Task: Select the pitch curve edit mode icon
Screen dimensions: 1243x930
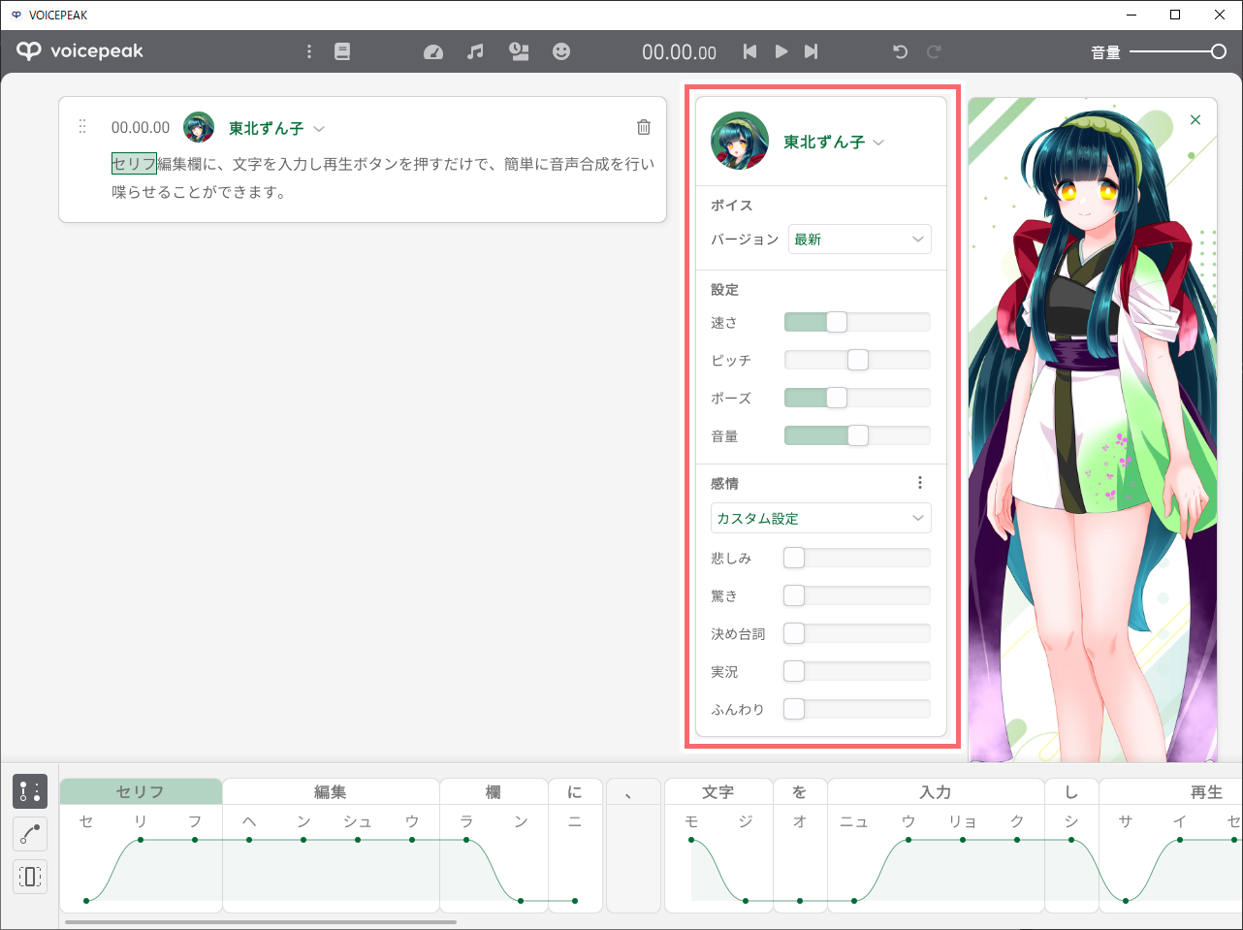Action: (x=30, y=834)
